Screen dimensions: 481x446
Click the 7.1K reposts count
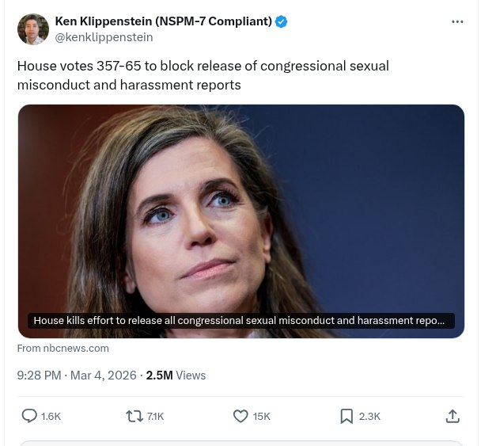click(x=156, y=416)
